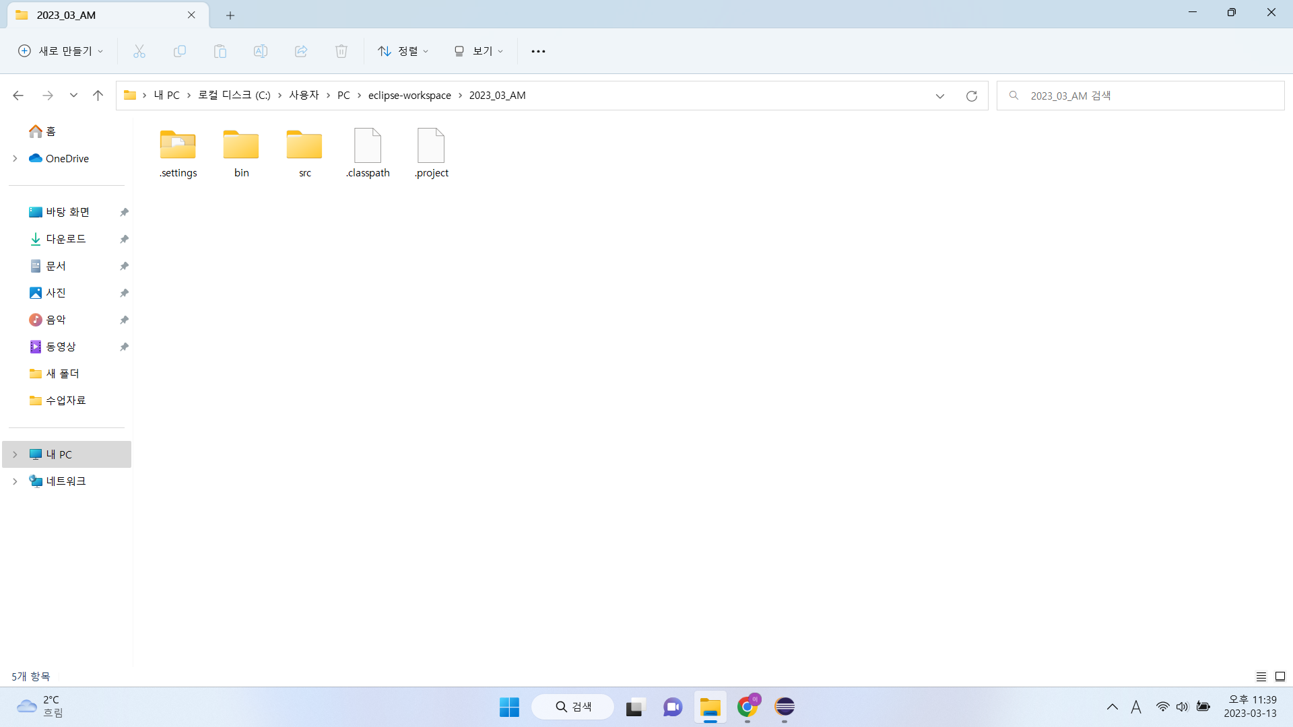
Task: Click 새로 만들기 new item button
Action: pyautogui.click(x=61, y=51)
